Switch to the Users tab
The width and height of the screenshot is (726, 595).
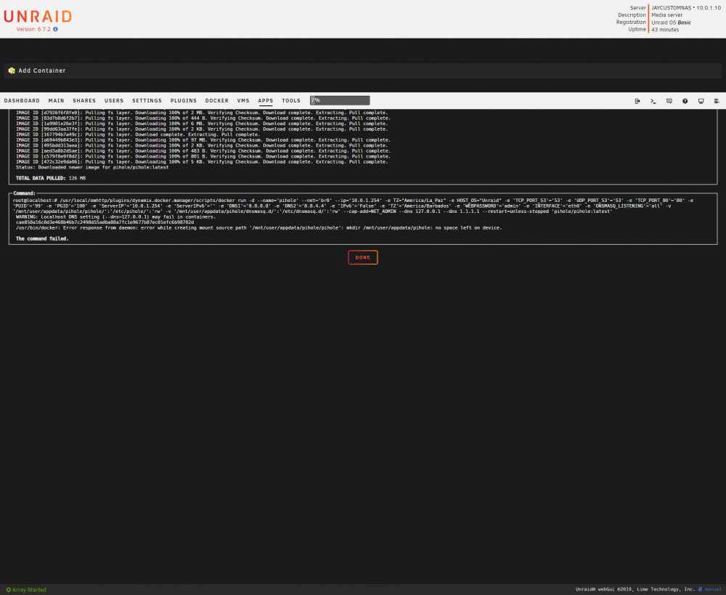click(x=114, y=100)
